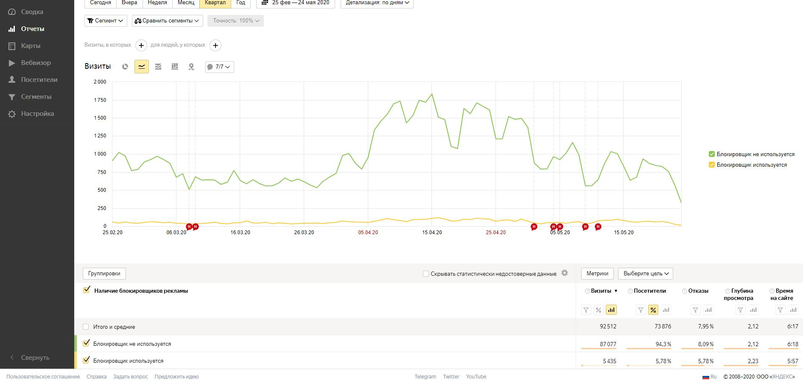The height and width of the screenshot is (381, 803).
Task: Click filter icon under Визиты column
Action: 586,310
